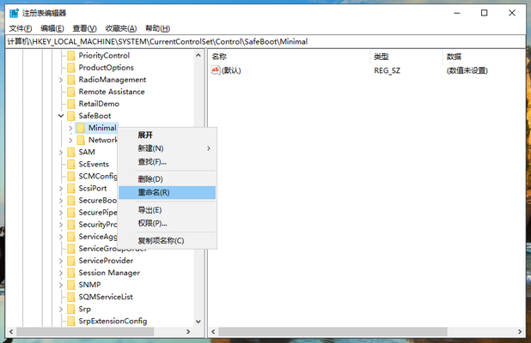The height and width of the screenshot is (343, 531).
Task: Click the PriorityControl folder icon
Action: [70, 56]
